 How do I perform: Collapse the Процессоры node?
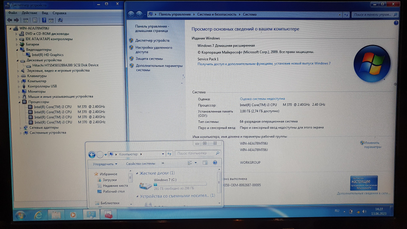tap(20, 102)
